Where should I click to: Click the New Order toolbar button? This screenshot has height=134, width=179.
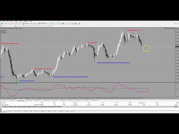[27, 24]
